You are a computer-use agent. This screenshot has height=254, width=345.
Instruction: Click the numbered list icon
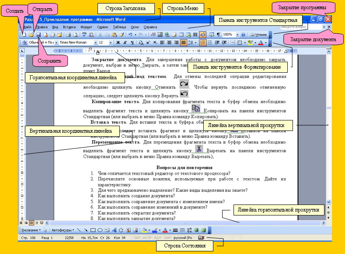(203, 43)
